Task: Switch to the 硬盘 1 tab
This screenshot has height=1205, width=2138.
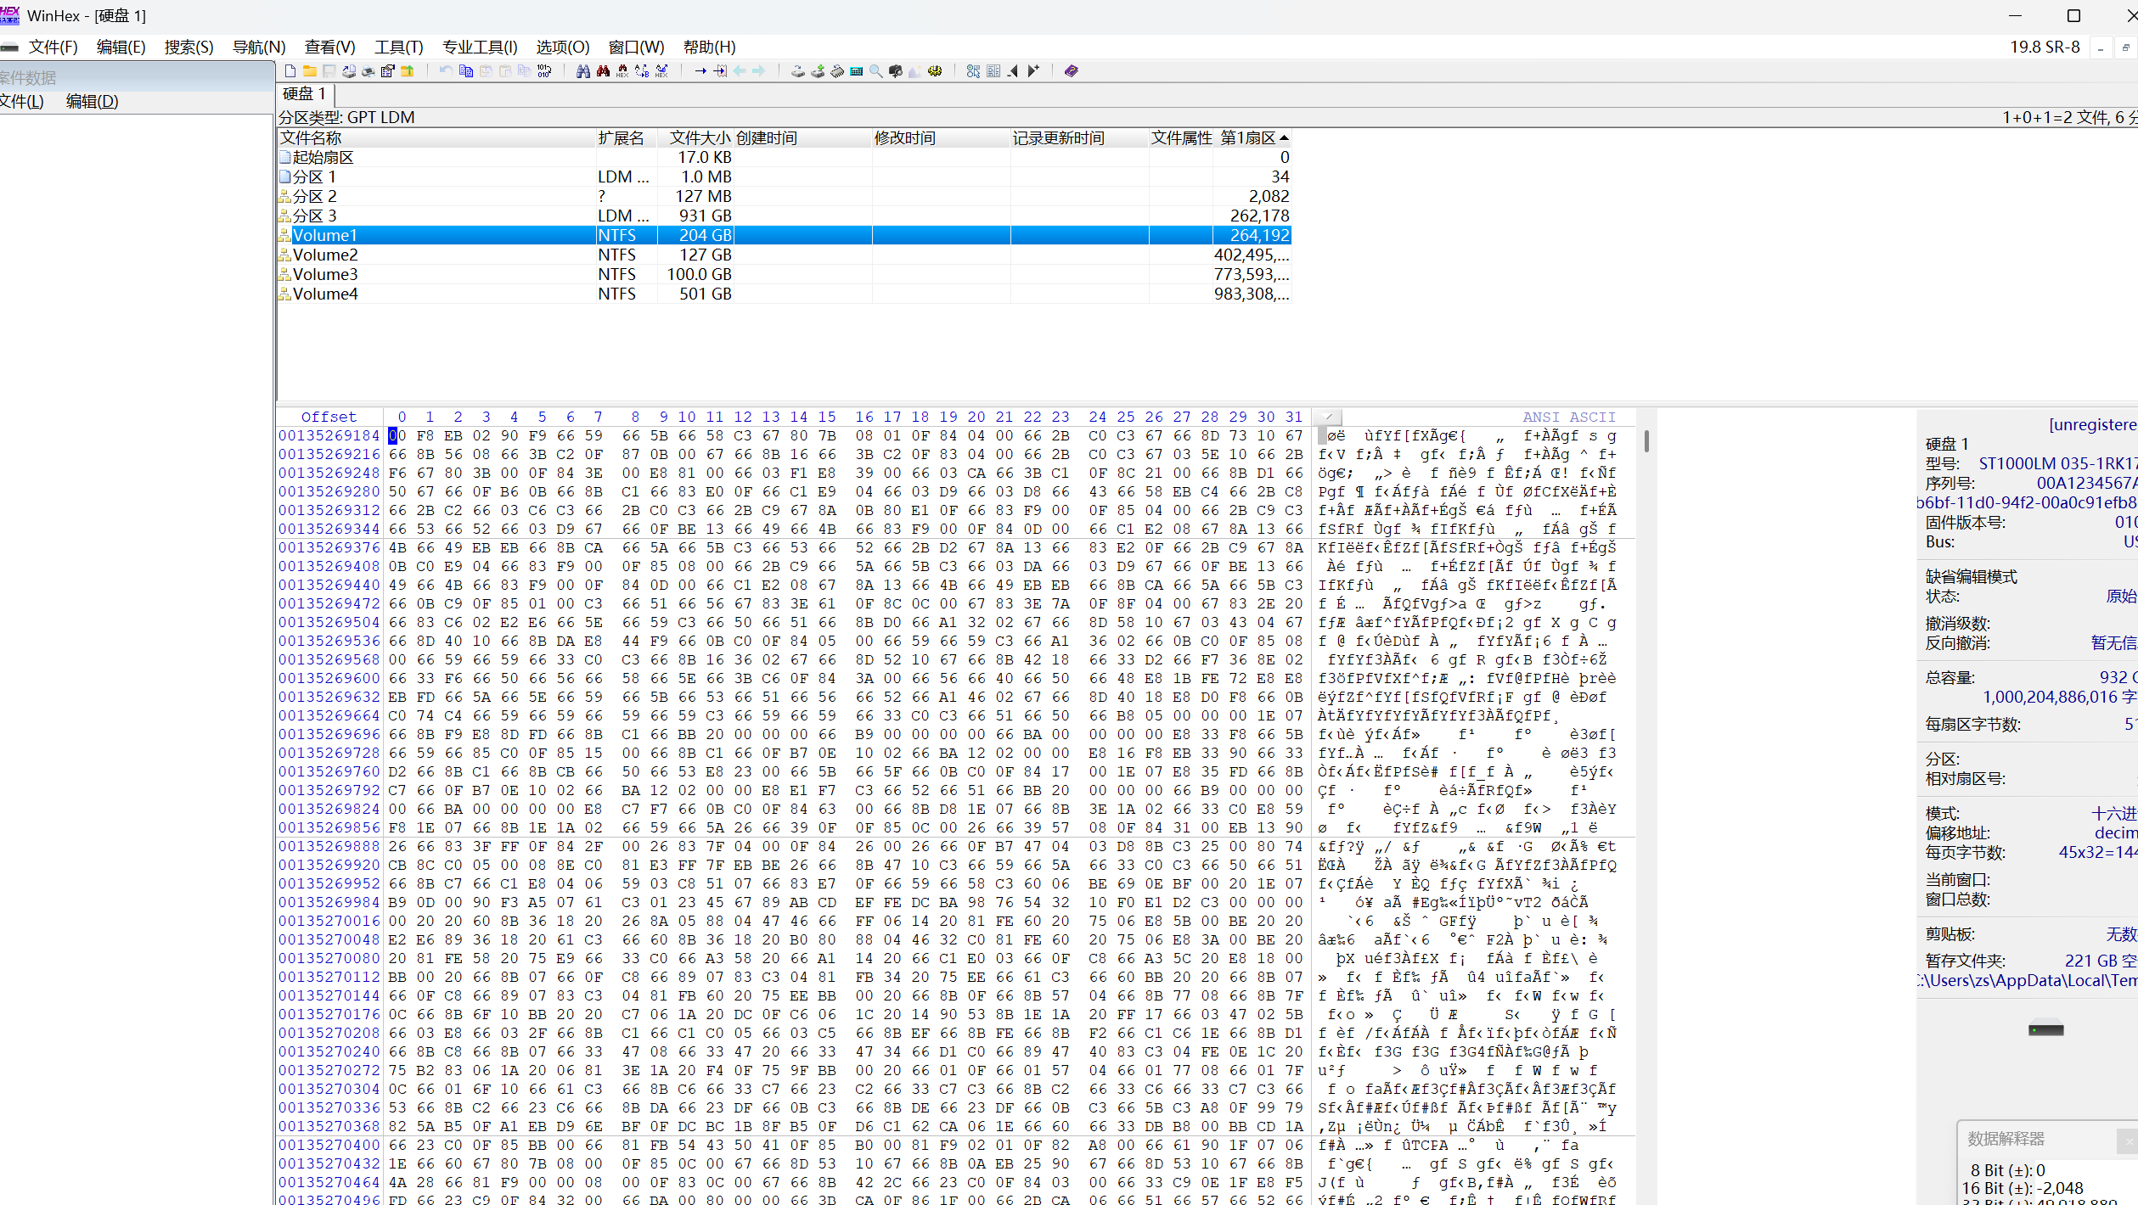Action: coord(304,94)
